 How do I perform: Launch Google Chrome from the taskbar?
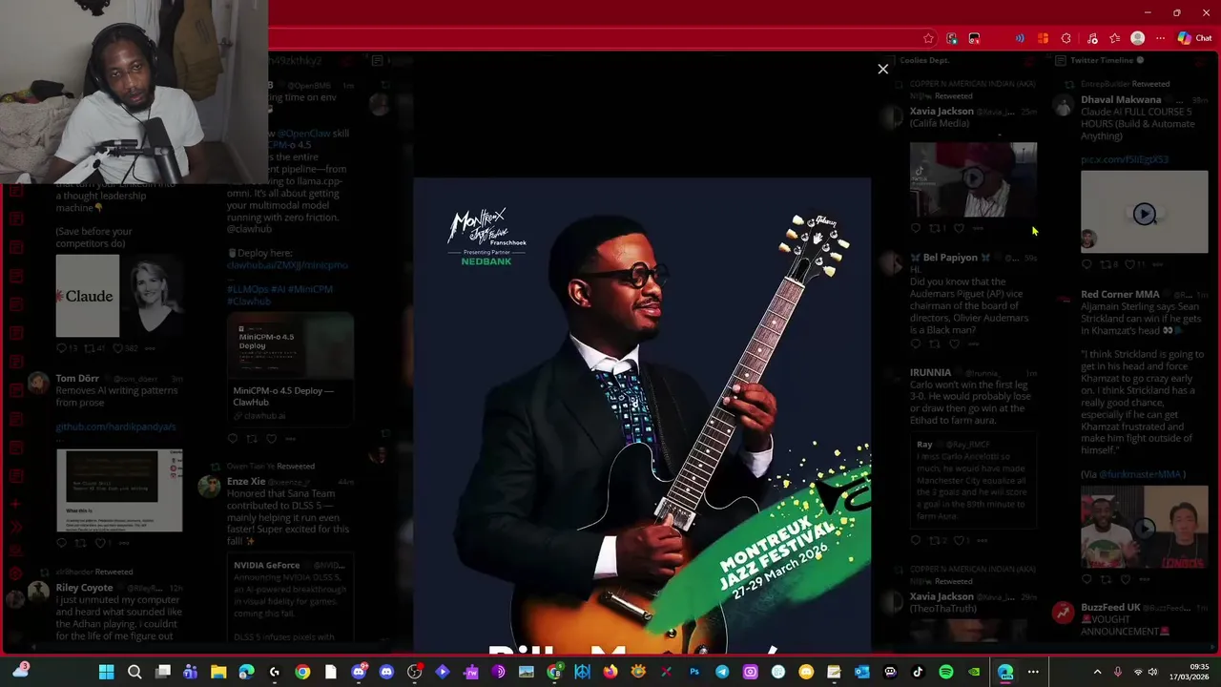click(302, 672)
